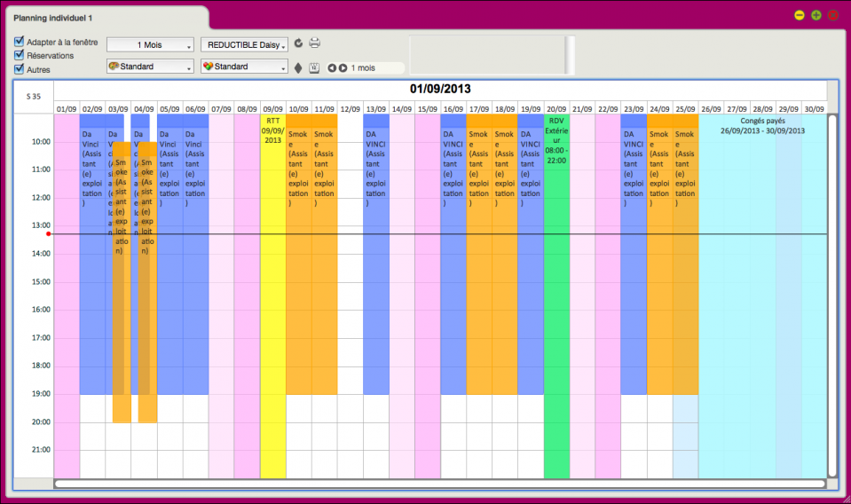The image size is (851, 504).
Task: Click the 12/09 day header
Action: [x=350, y=109]
